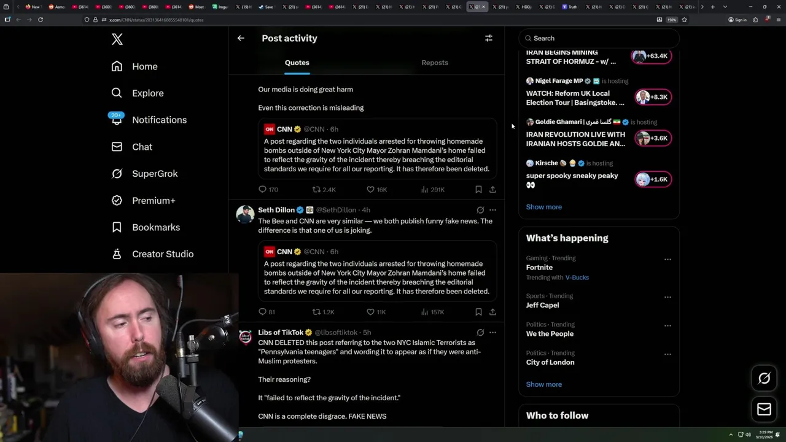Reply to the post with 170 replies

coord(268,190)
